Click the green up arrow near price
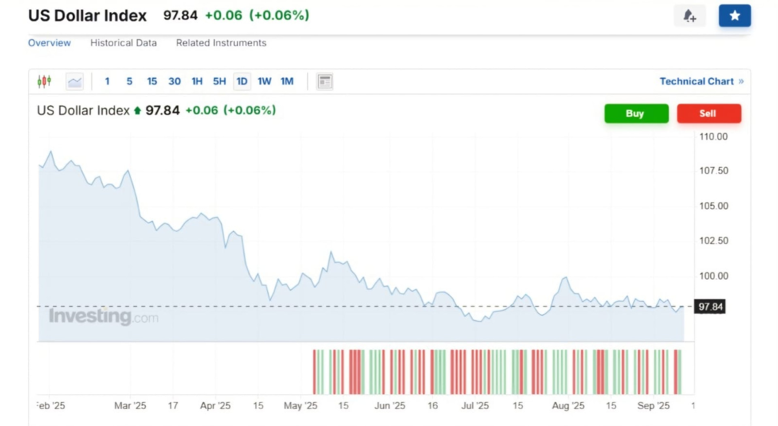The width and height of the screenshot is (778, 426). (137, 110)
